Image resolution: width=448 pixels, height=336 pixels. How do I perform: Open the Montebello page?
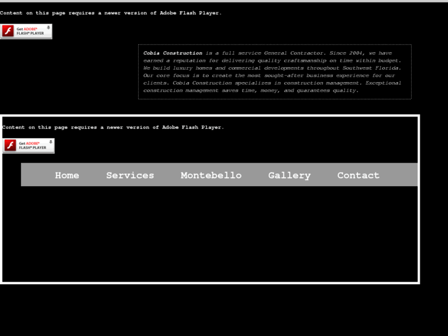211,175
